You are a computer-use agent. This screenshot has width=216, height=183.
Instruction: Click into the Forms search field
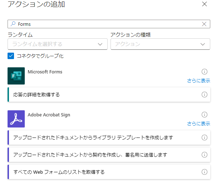pos(109,24)
